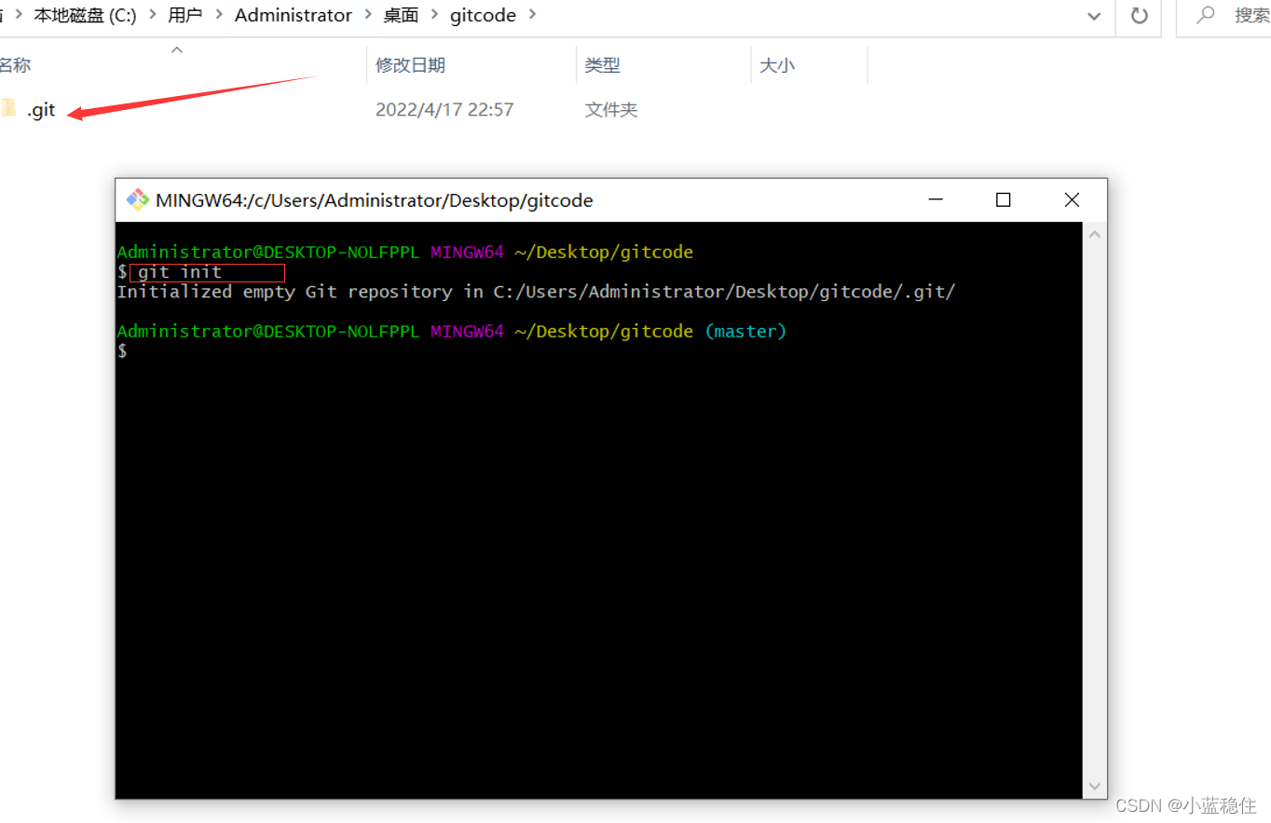Go to 用户 folder in breadcrumb
The image size is (1271, 823).
[x=186, y=15]
